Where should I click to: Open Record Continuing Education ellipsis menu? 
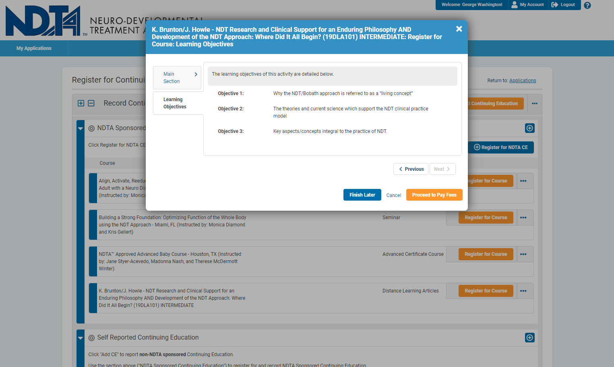click(535, 104)
